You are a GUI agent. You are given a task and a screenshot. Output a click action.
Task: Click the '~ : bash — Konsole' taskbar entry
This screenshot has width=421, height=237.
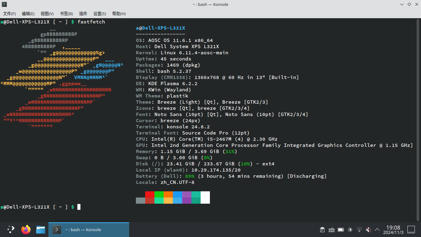point(89,229)
